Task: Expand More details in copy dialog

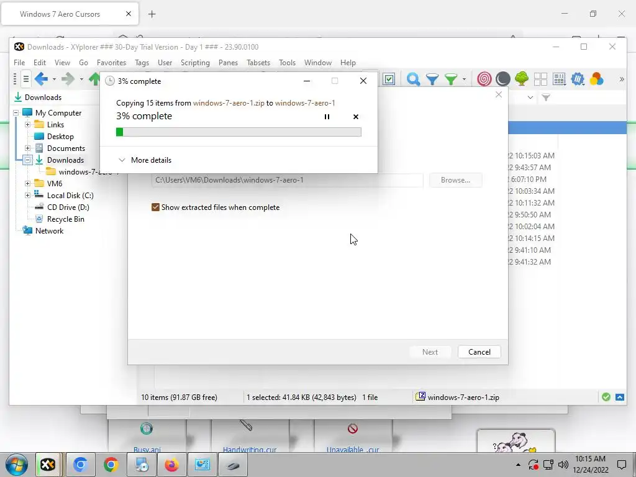Action: pos(145,160)
